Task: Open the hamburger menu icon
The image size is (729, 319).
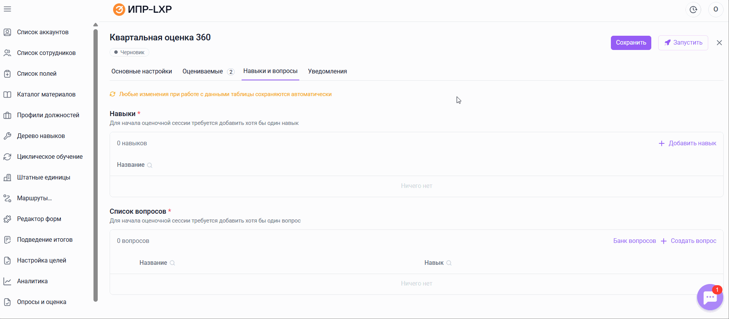Action: coord(7,9)
